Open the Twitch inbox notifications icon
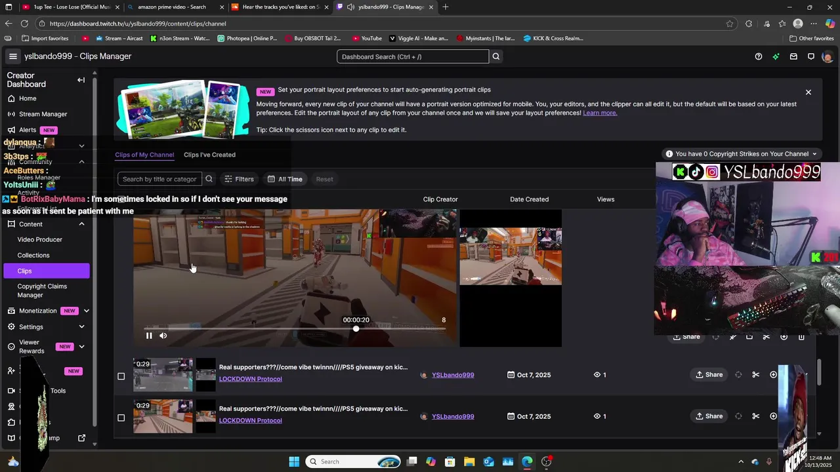This screenshot has height=472, width=840. tap(793, 56)
